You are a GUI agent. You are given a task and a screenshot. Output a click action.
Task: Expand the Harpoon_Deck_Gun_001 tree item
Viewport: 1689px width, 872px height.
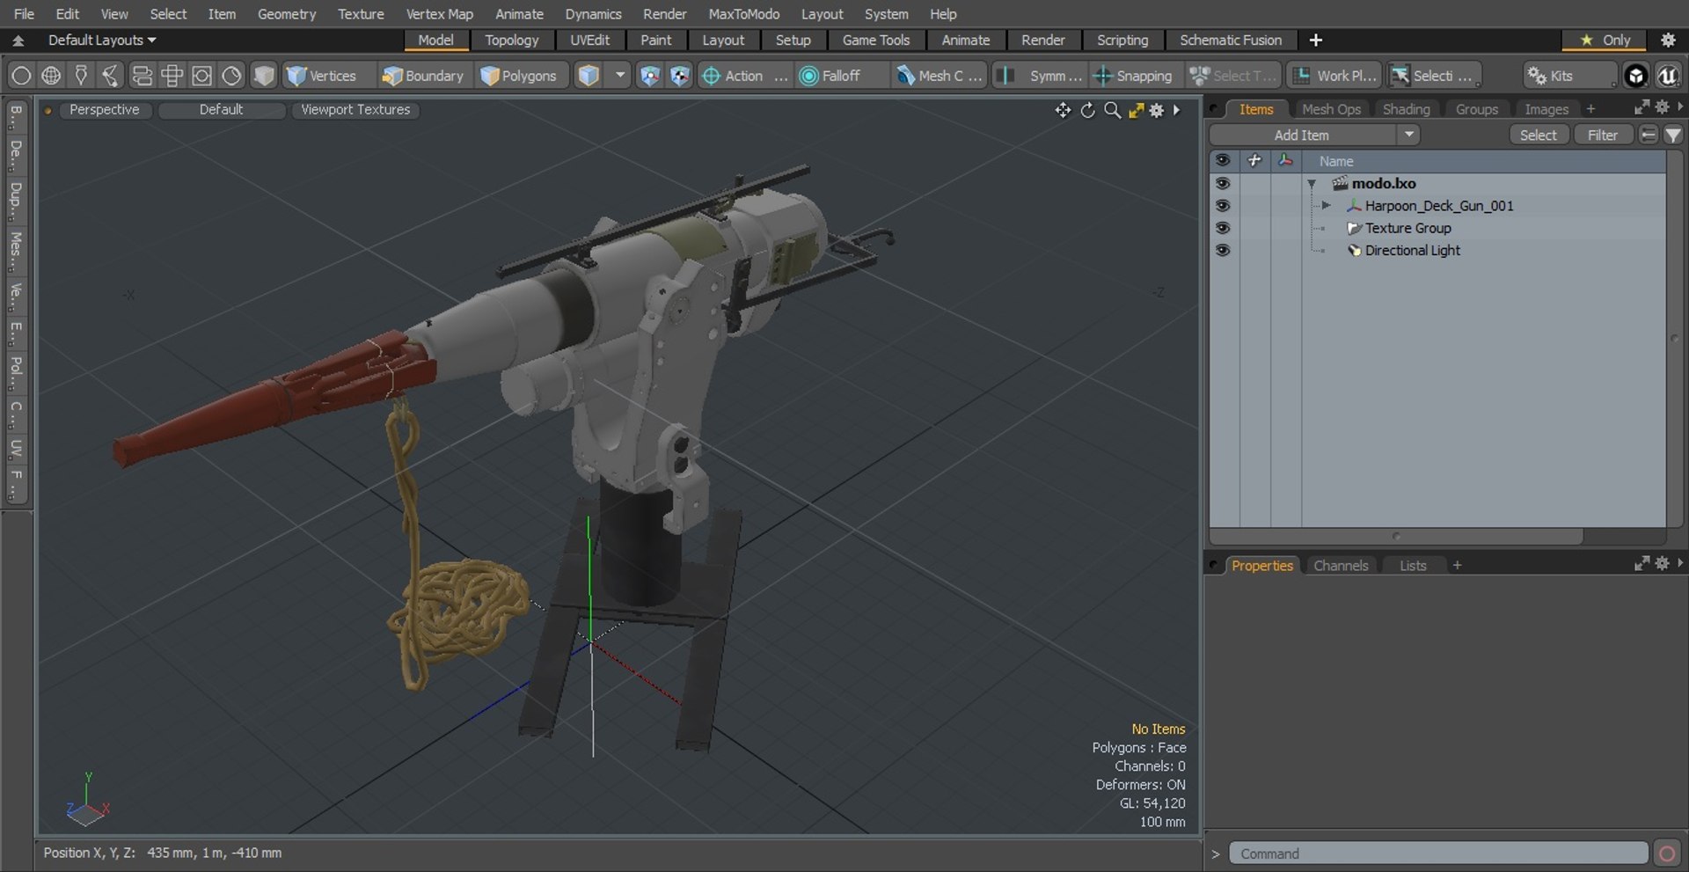click(1326, 205)
